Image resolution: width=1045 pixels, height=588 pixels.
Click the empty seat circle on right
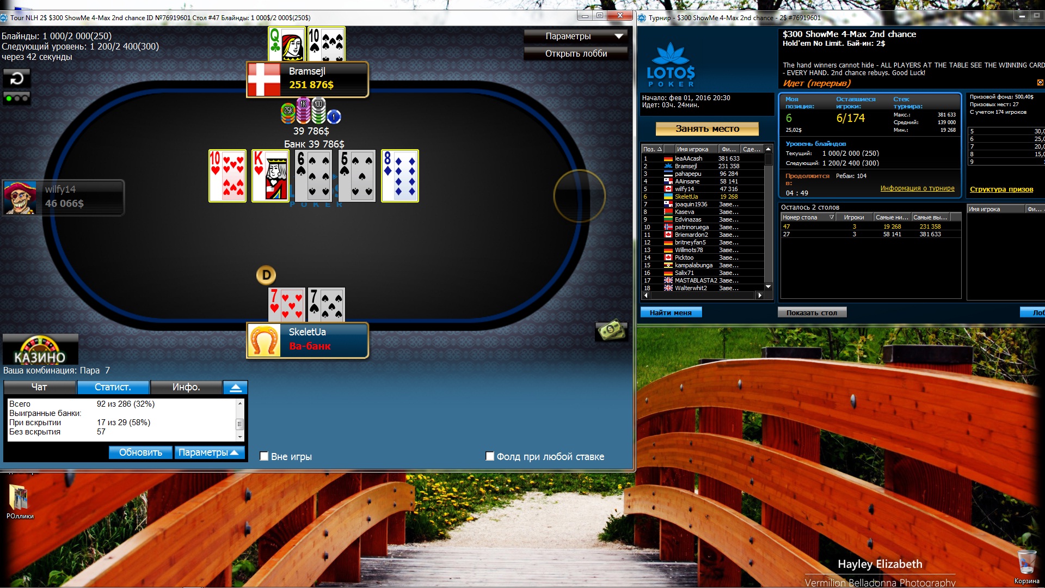click(579, 196)
